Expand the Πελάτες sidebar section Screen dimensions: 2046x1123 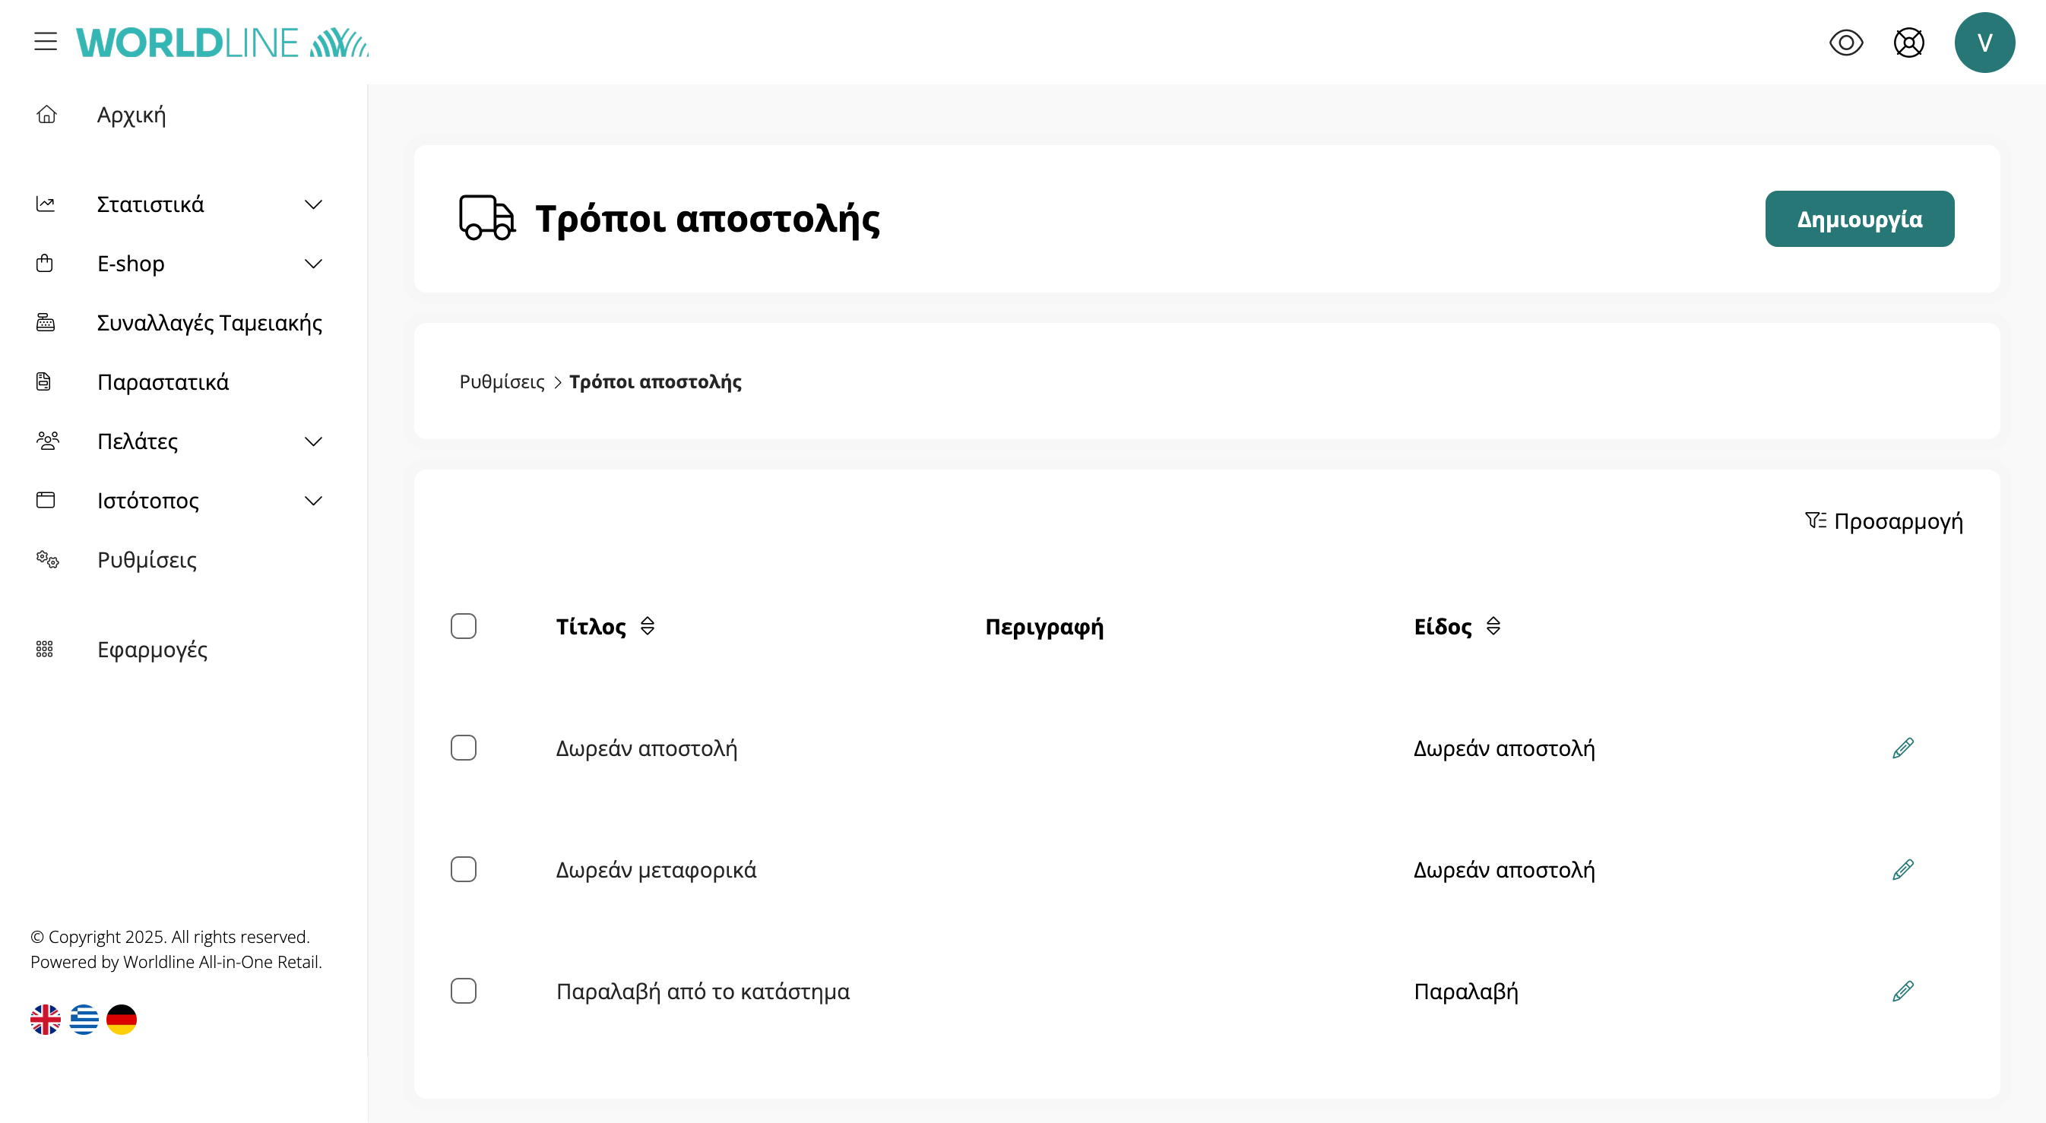pos(313,441)
